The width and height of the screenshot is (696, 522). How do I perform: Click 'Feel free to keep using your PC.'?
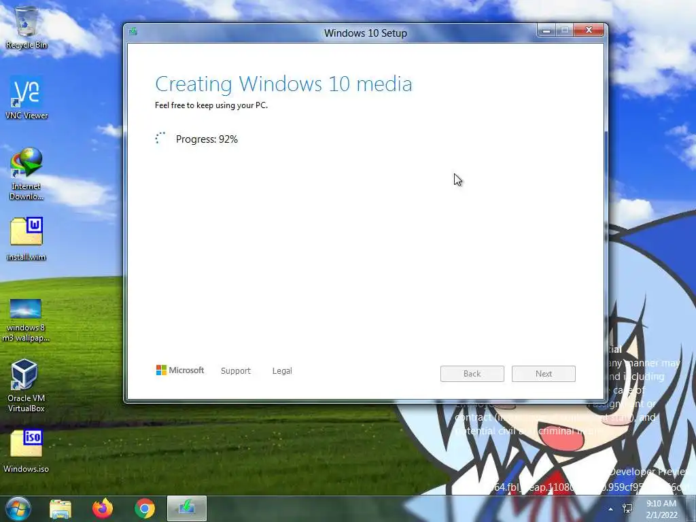[211, 105]
